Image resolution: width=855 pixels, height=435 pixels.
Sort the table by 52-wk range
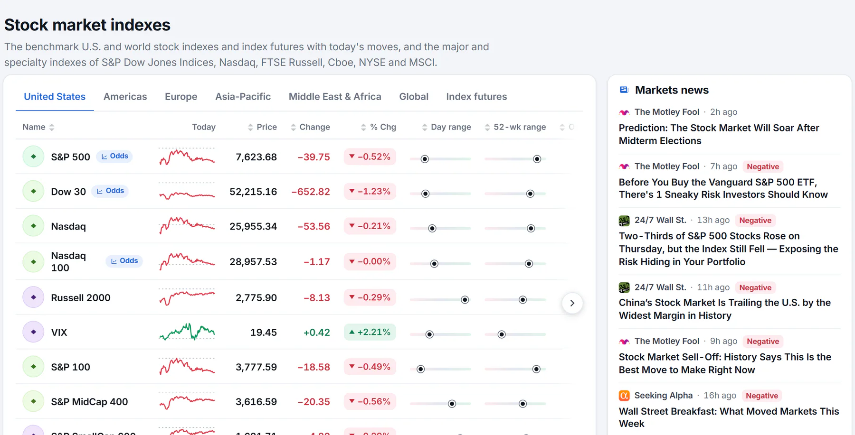[x=515, y=127]
